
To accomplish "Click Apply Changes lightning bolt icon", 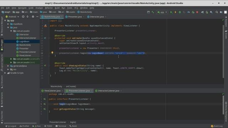I will click(175, 12).
